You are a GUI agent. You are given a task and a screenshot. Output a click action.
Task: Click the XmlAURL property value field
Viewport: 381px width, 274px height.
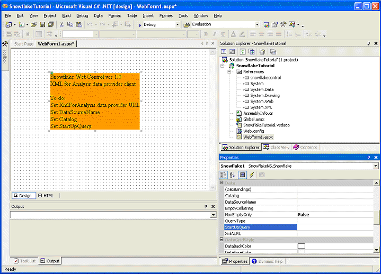[335, 233]
